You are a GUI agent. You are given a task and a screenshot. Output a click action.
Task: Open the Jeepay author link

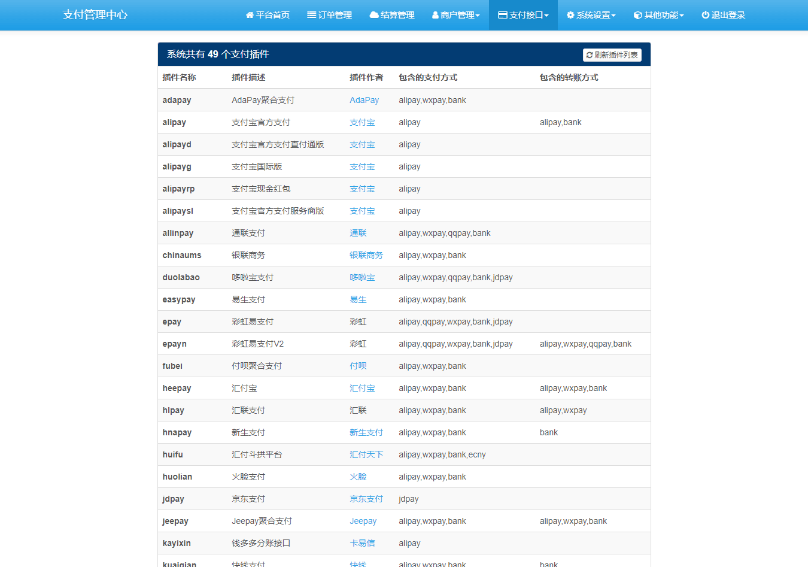tap(363, 521)
